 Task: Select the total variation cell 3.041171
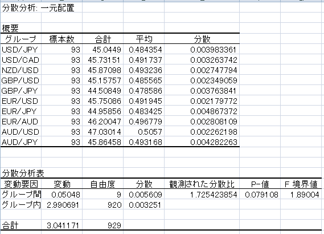(x=63, y=225)
